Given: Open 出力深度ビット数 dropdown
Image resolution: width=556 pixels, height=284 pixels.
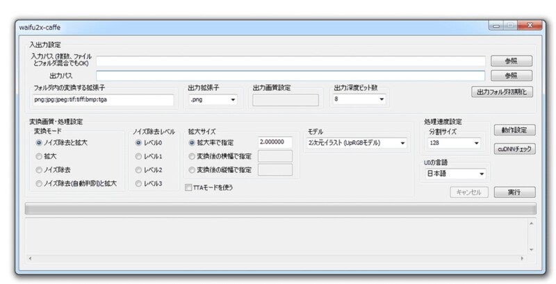Looking at the screenshot, I should [x=359, y=99].
